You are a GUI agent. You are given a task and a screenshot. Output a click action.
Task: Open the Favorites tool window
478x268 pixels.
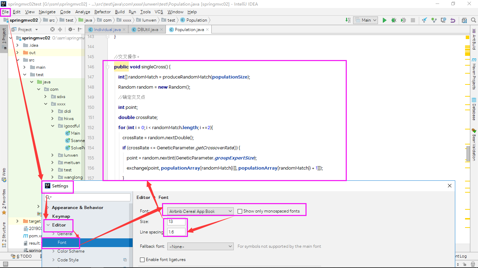pos(4,202)
